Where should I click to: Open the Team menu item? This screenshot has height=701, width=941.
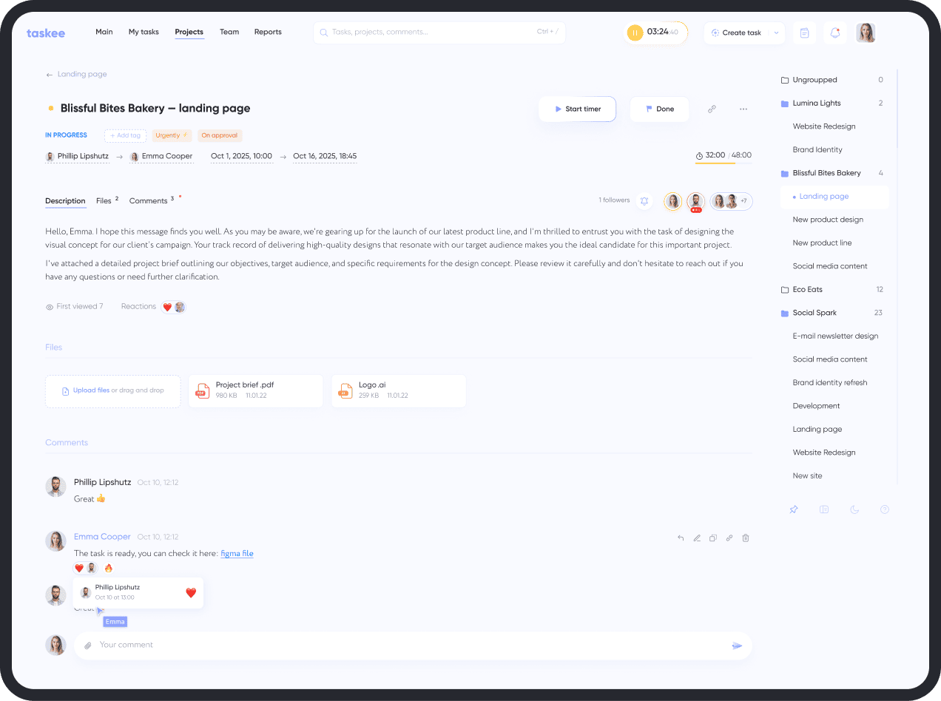(x=229, y=32)
